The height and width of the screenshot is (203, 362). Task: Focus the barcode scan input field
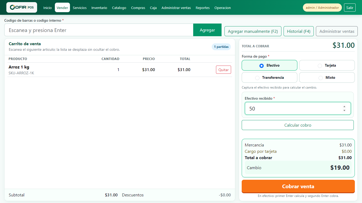pyautogui.click(x=99, y=30)
